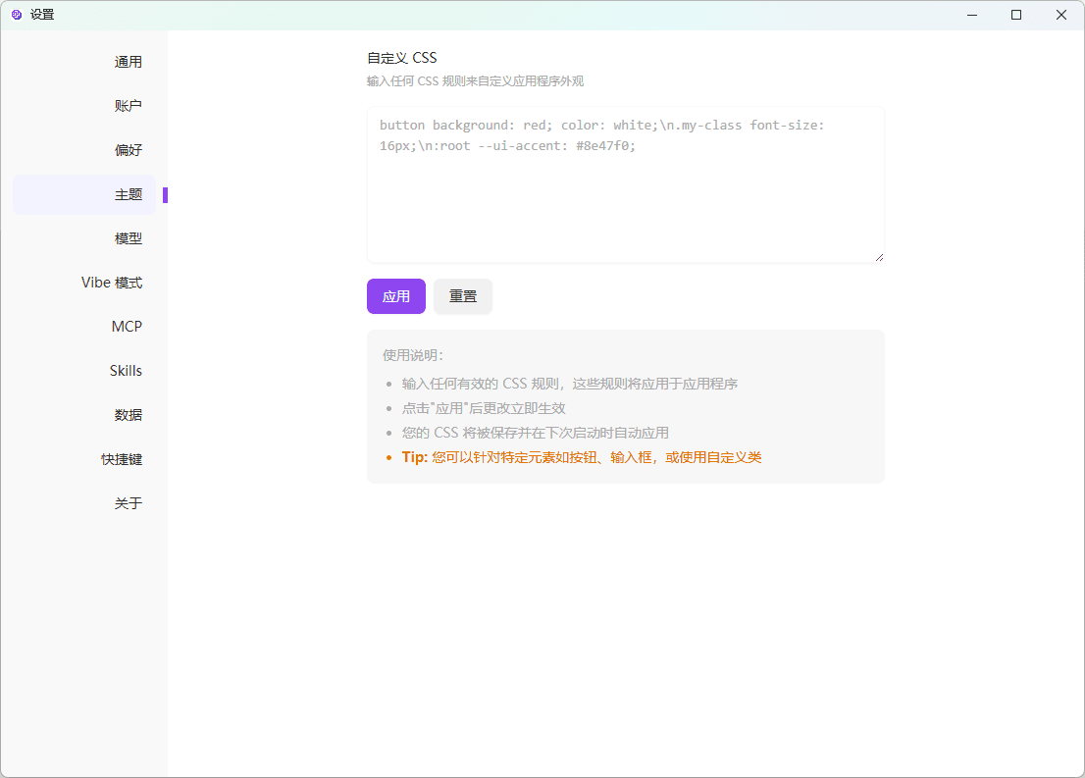Focus the custom CSS text area

point(626,184)
